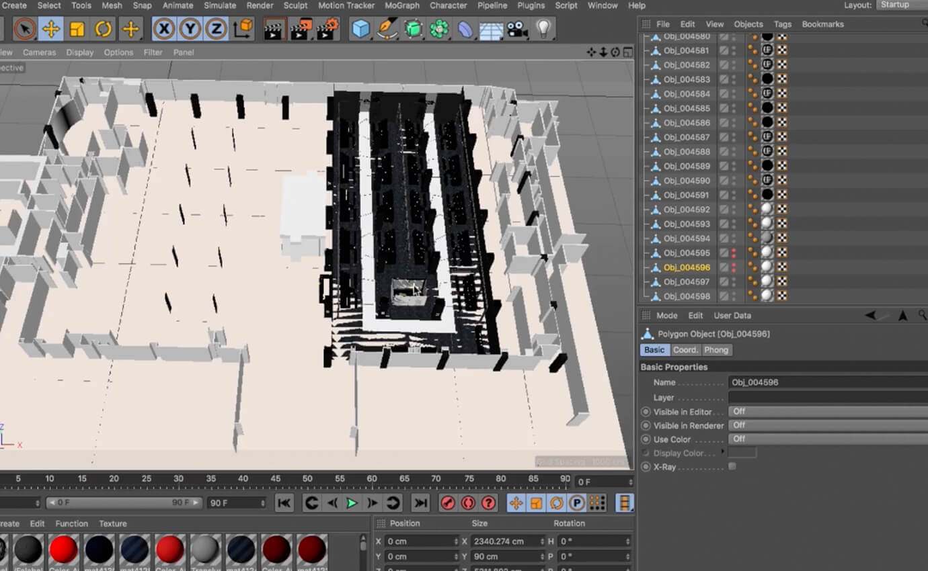Enable the X-Ray checkbox
This screenshot has width=928, height=571.
(732, 466)
